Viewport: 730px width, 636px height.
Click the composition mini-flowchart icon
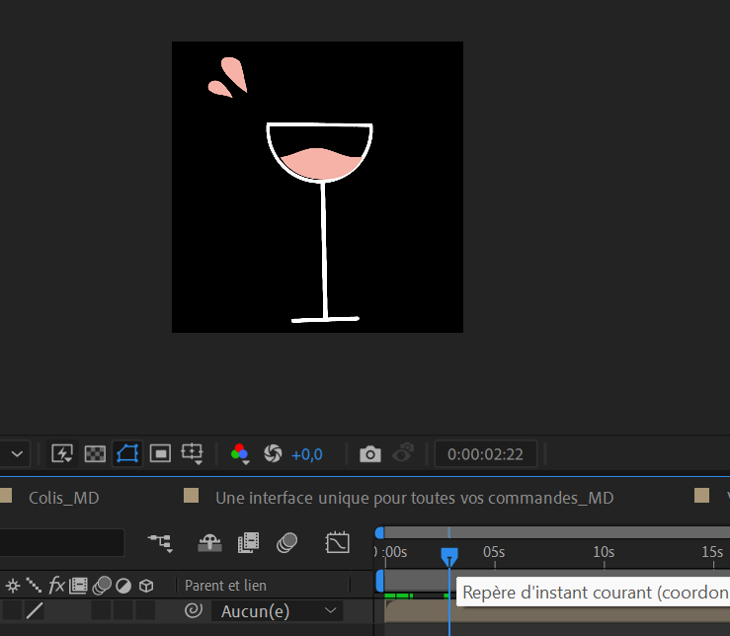pos(159,541)
